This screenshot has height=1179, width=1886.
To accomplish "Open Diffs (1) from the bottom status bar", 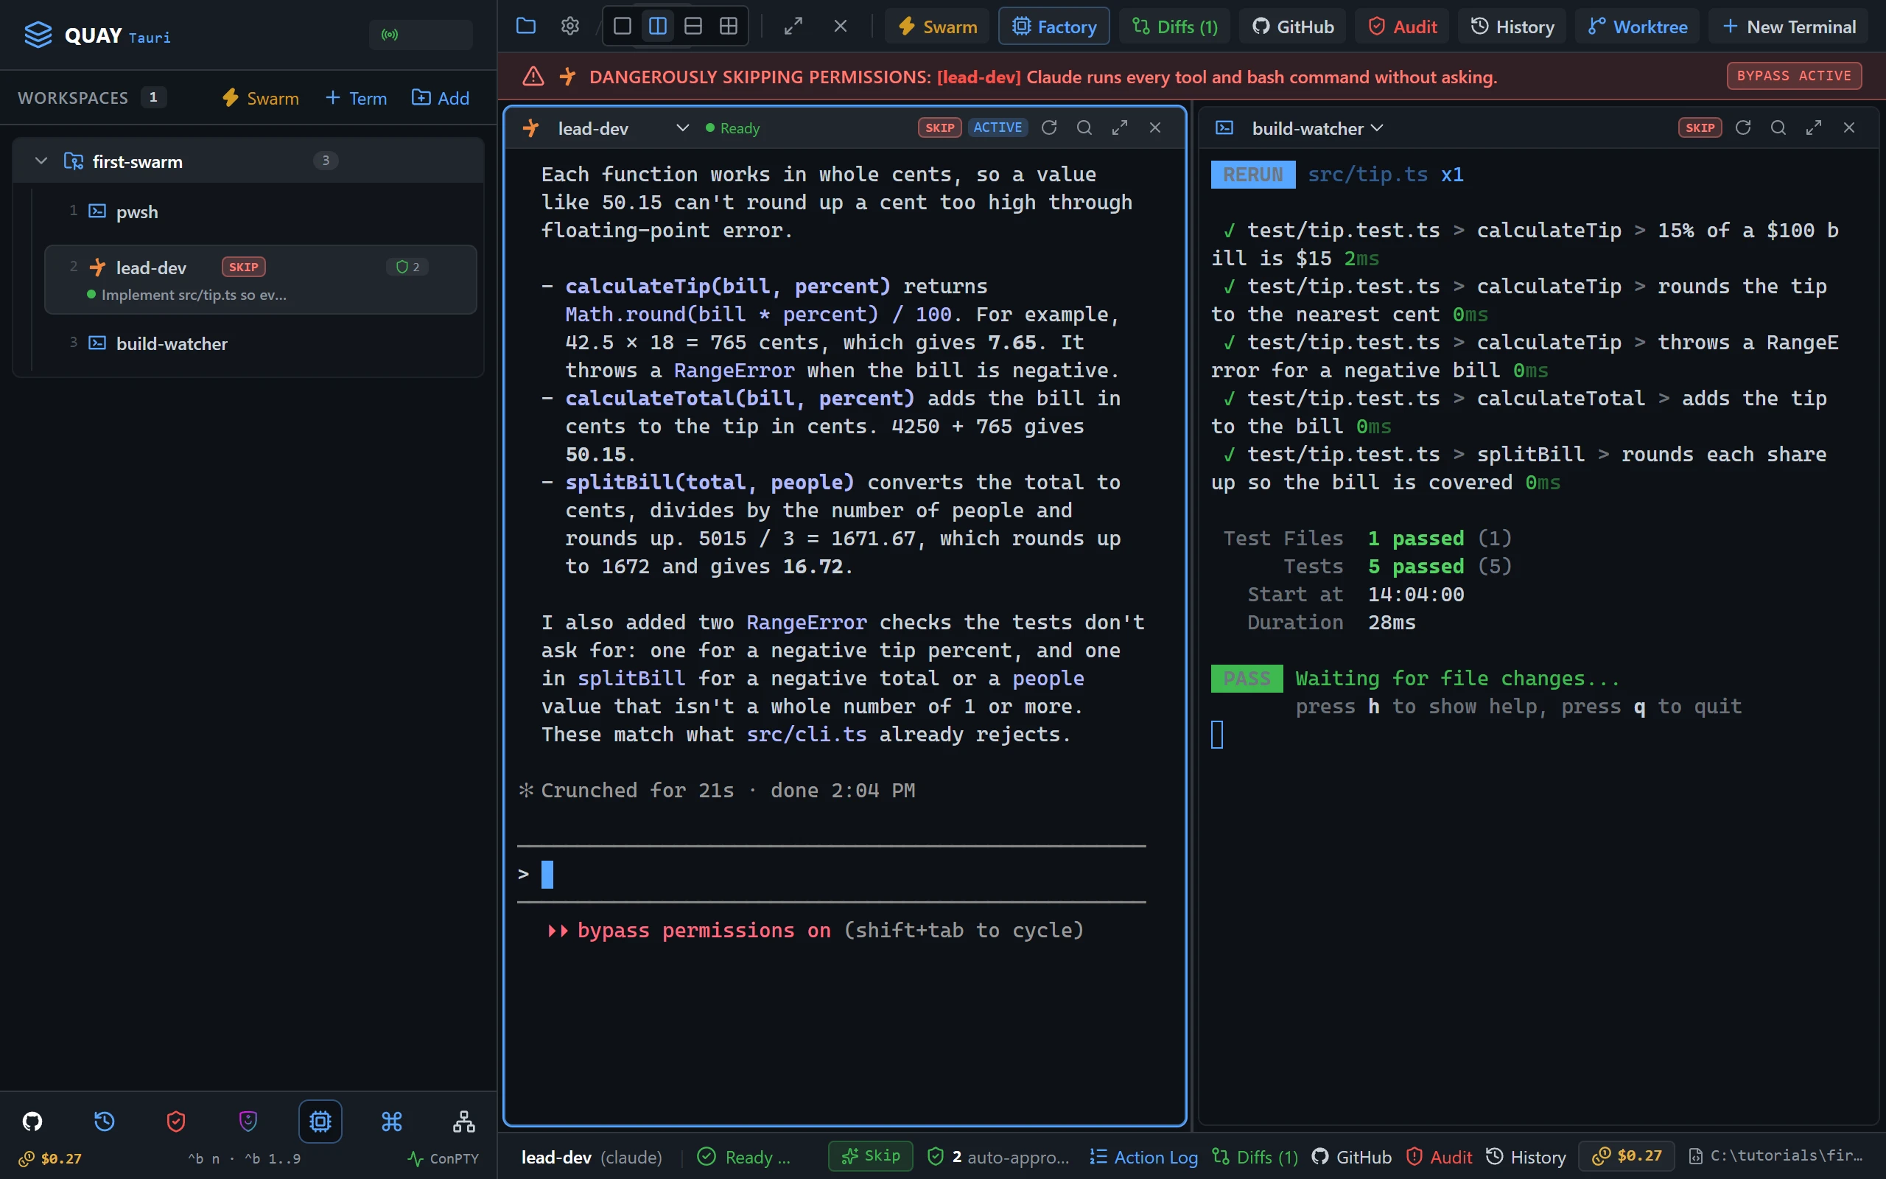I will coord(1255,1157).
